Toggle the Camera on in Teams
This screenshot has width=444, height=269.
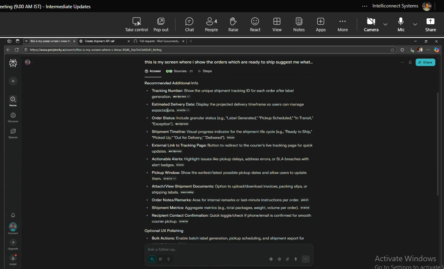(371, 24)
